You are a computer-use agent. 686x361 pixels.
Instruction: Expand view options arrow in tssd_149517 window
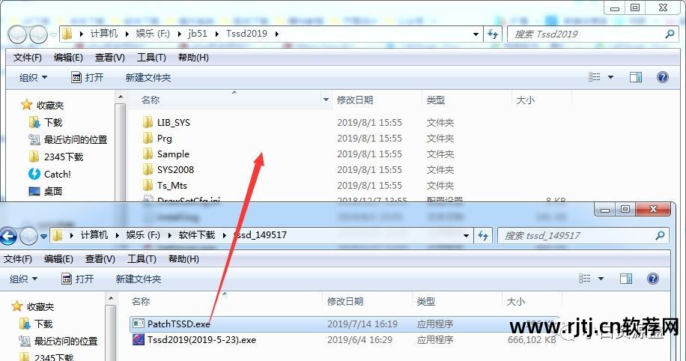601,279
